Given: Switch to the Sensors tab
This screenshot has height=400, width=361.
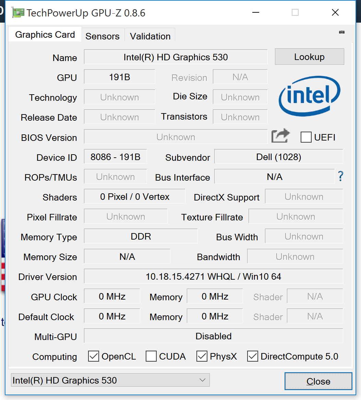Looking at the screenshot, I should point(103,36).
